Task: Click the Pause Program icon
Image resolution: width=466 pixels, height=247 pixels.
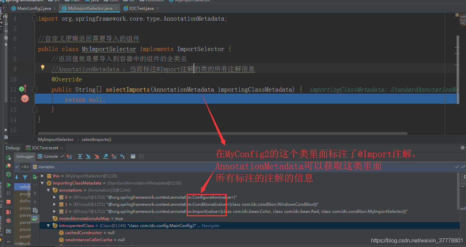Action: tap(8, 193)
